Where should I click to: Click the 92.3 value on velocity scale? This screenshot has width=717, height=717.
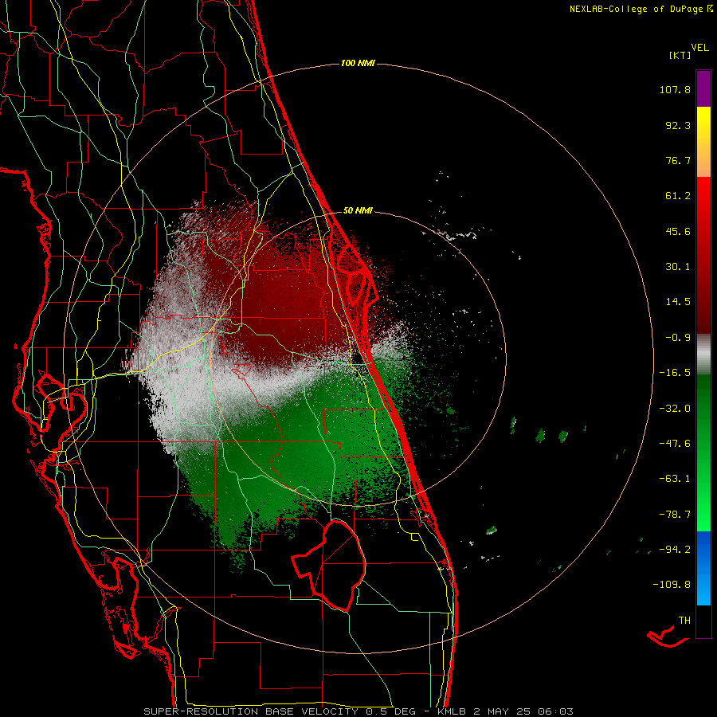(678, 125)
